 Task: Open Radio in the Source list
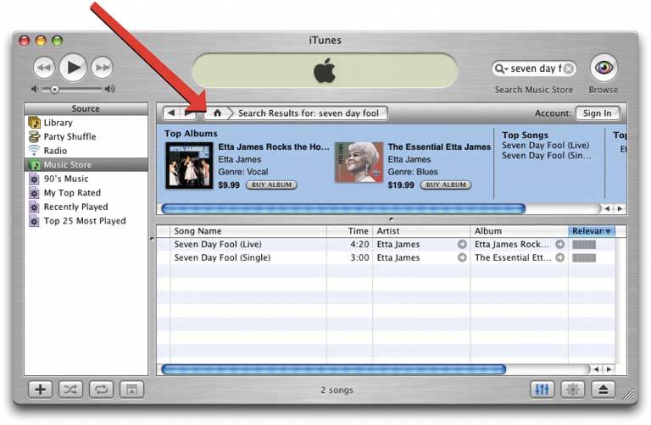point(86,151)
